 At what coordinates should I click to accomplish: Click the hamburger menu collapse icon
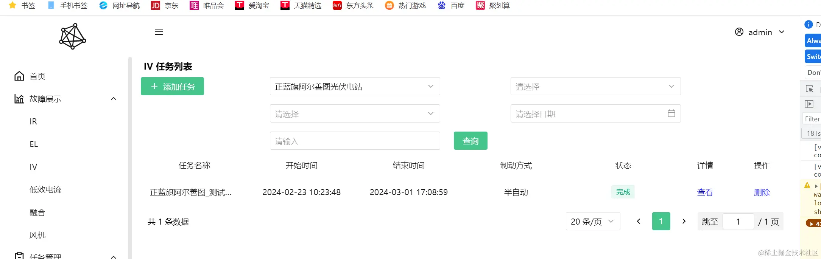(159, 32)
